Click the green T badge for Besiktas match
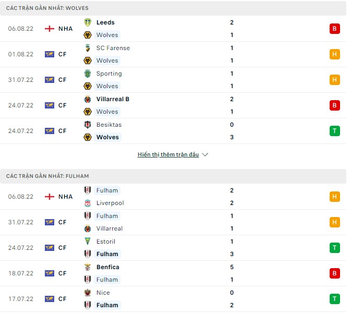Viewport: 351px width, 313px height. (334, 131)
